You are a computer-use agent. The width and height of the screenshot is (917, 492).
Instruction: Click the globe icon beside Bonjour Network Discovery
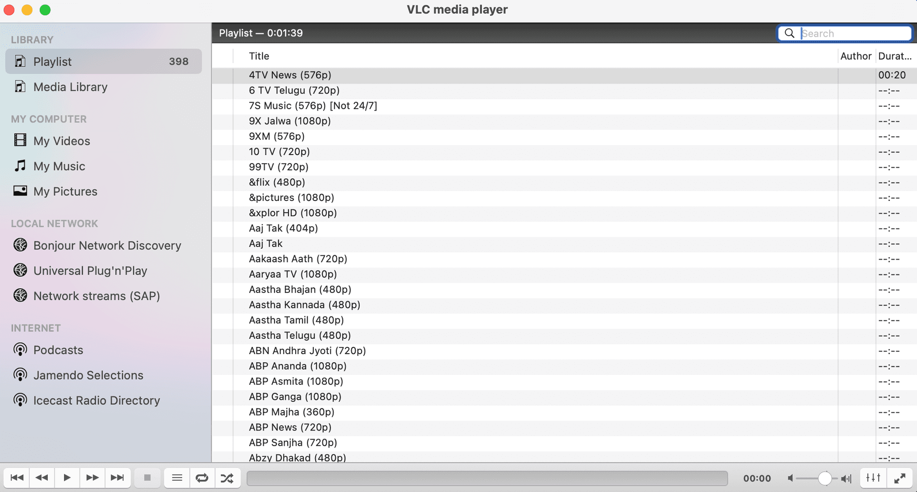pyautogui.click(x=20, y=245)
